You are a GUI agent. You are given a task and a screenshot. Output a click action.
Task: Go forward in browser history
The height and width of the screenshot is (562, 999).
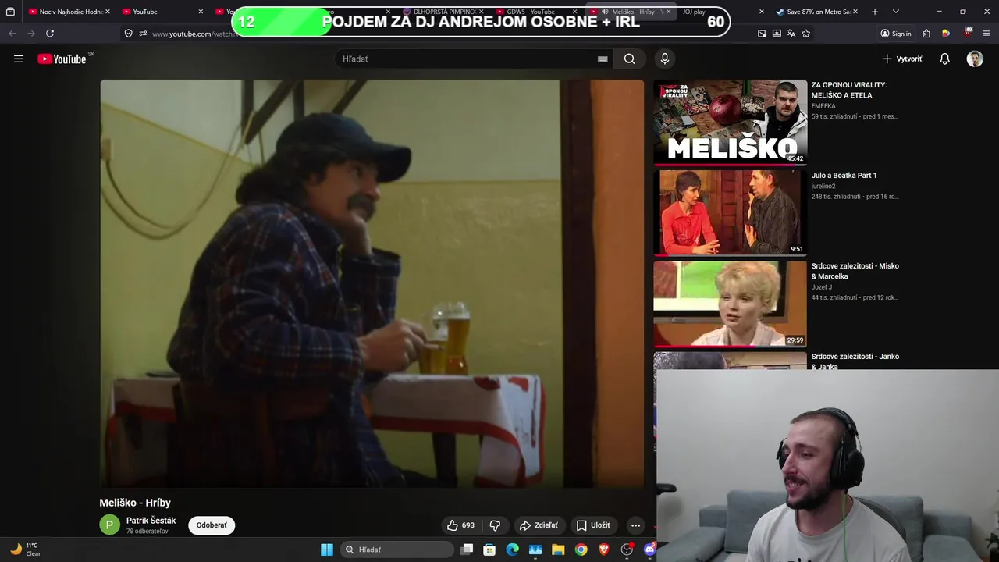pyautogui.click(x=31, y=34)
